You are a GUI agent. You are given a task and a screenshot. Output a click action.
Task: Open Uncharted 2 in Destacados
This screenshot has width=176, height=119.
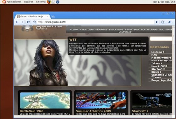pos(162,76)
